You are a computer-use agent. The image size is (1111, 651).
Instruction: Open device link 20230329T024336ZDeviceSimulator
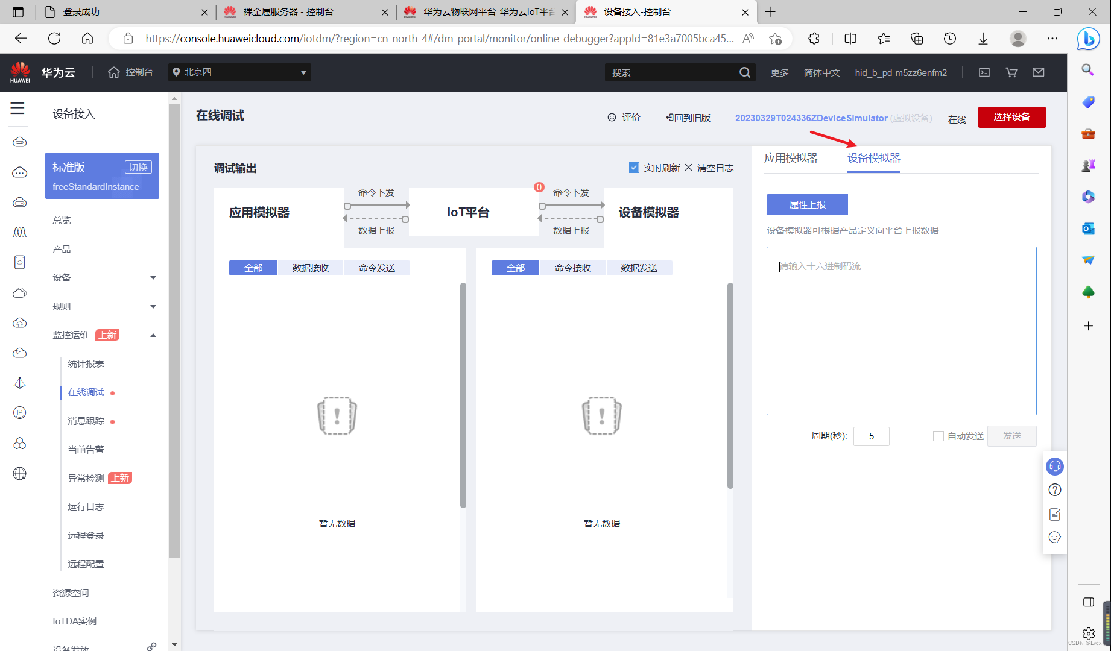pyautogui.click(x=811, y=118)
